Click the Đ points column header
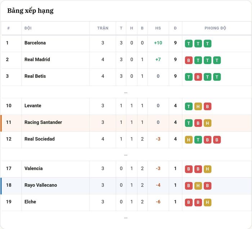This screenshot has height=229, width=252. click(175, 28)
